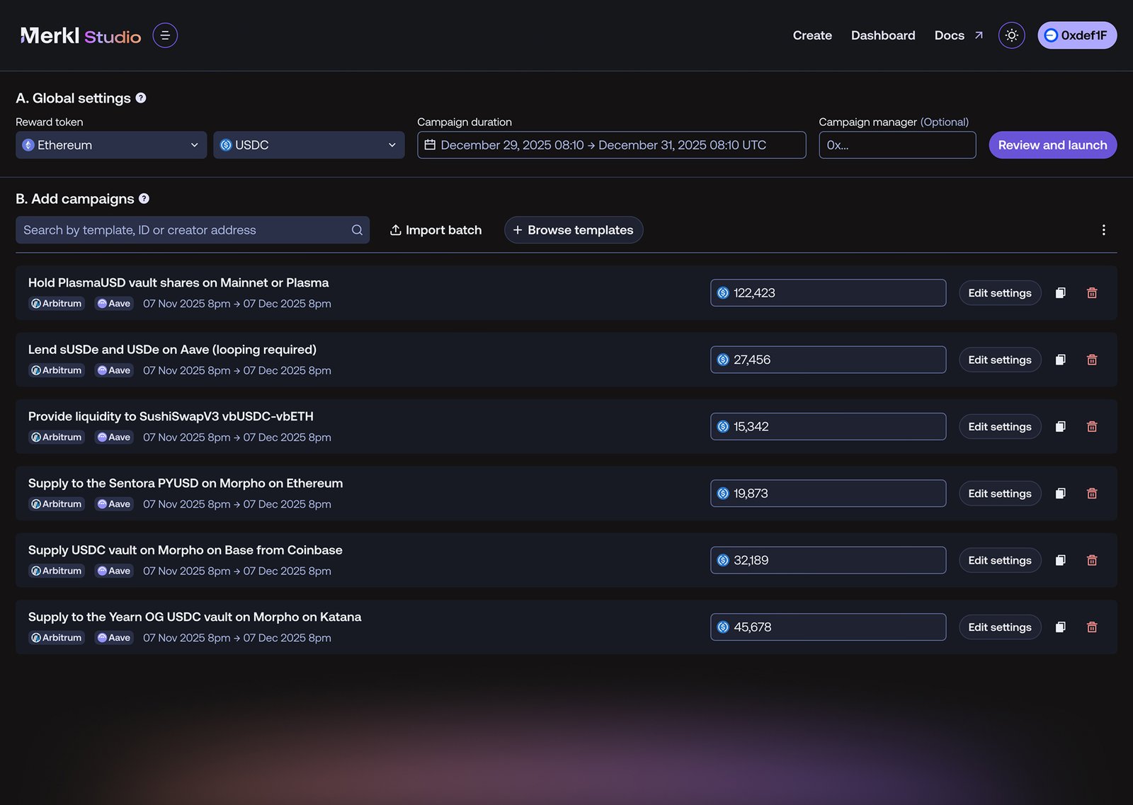1133x805 pixels.
Task: Open the Dashboard page
Action: coord(883,35)
